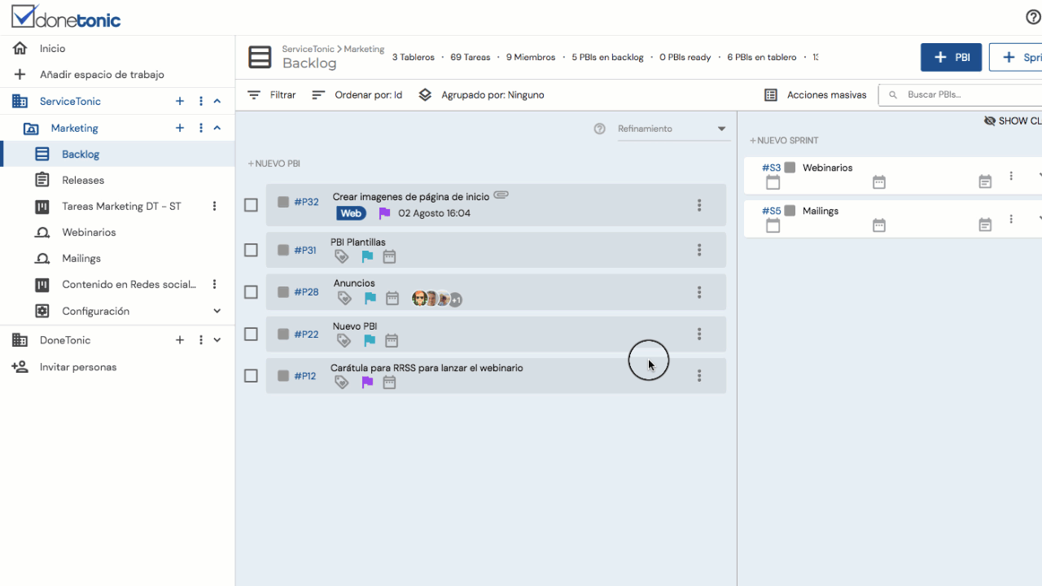Viewport: 1042px width, 586px height.
Task: Open the Ordenar por Id sorting icon
Action: pyautogui.click(x=317, y=94)
